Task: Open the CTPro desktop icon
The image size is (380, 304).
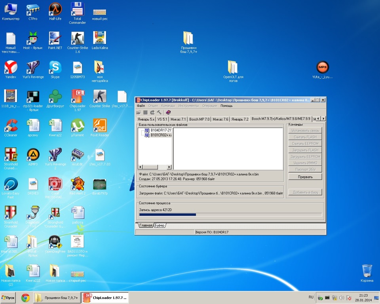Action: click(x=33, y=11)
